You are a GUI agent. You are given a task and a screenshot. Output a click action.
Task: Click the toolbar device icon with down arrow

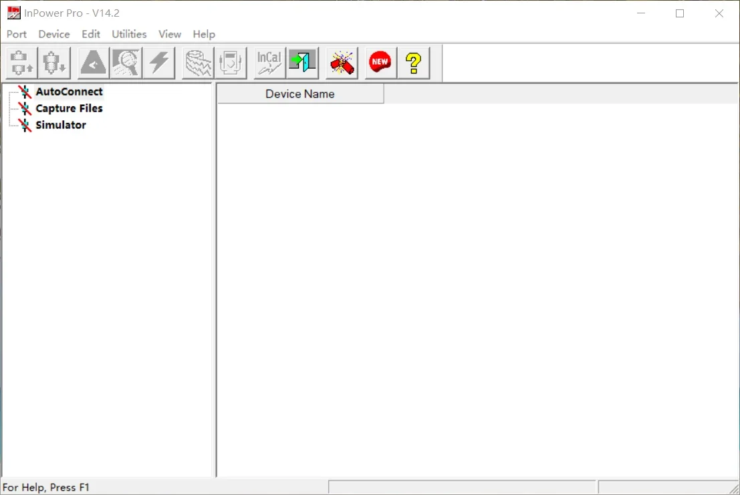point(54,63)
